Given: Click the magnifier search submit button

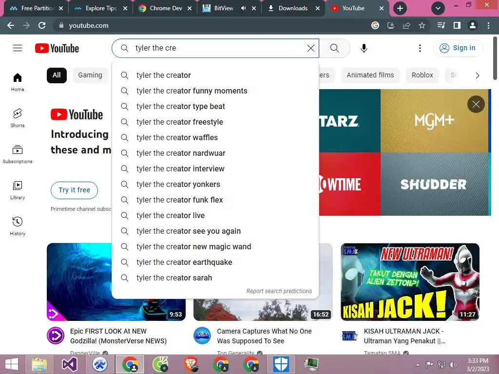Looking at the screenshot, I should (334, 48).
